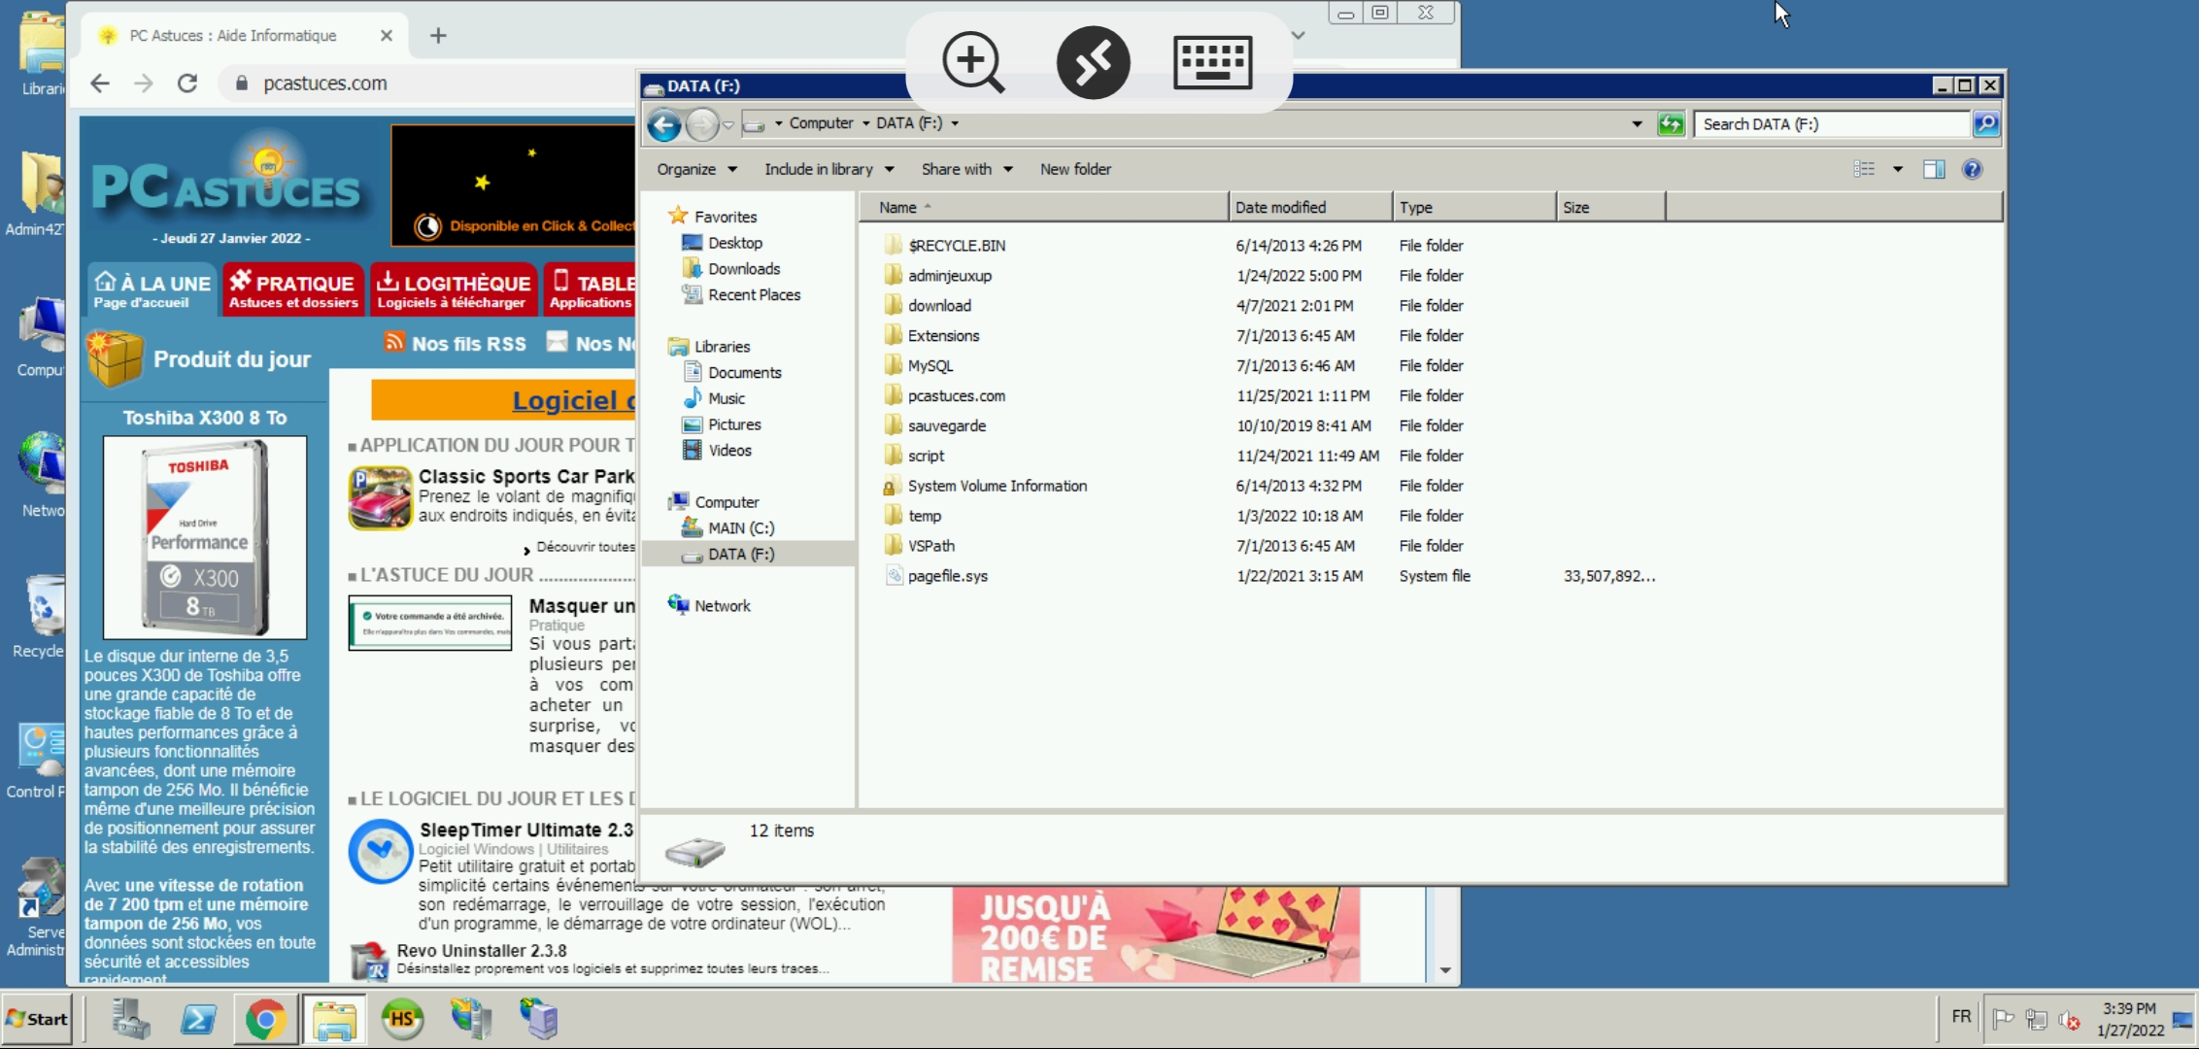Open the views options dropdown arrow
2199x1049 pixels.
1897,169
